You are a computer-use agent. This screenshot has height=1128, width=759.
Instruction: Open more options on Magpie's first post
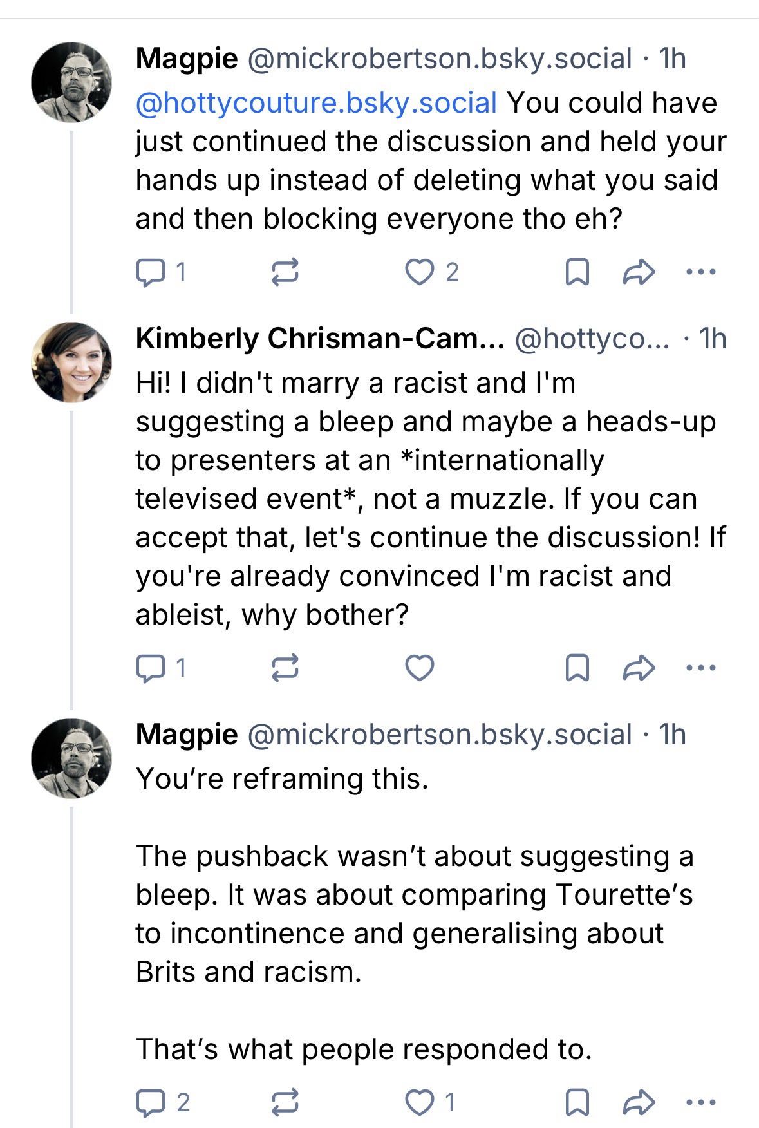pos(700,272)
